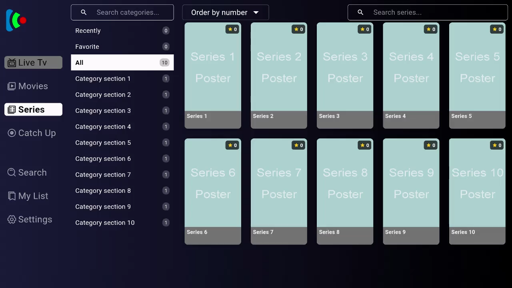Click the app logo icon
This screenshot has width=512, height=288.
point(16,20)
